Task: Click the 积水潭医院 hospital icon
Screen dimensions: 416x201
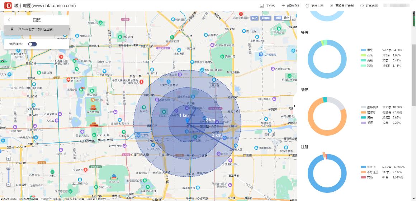Action: (x=61, y=57)
